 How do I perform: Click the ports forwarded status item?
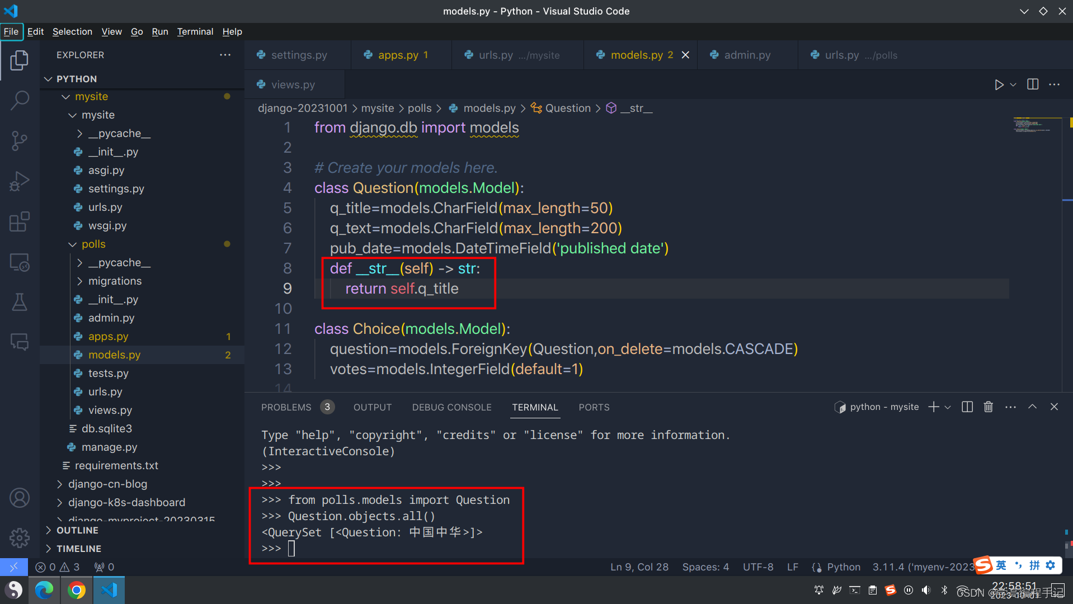click(105, 567)
